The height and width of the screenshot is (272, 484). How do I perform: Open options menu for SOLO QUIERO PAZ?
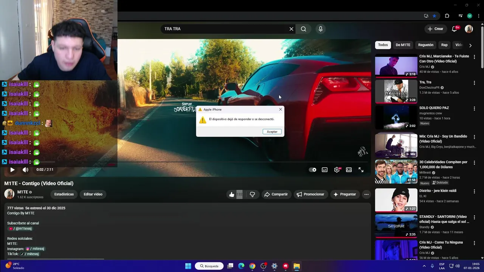[x=474, y=108]
